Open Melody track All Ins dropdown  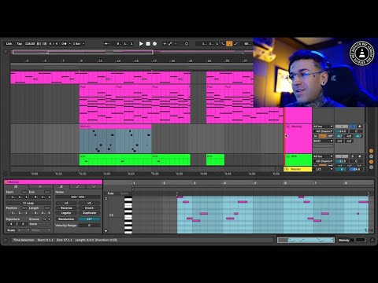coord(323,127)
